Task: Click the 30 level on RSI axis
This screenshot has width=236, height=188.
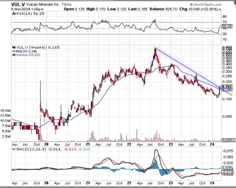Action: point(225,34)
